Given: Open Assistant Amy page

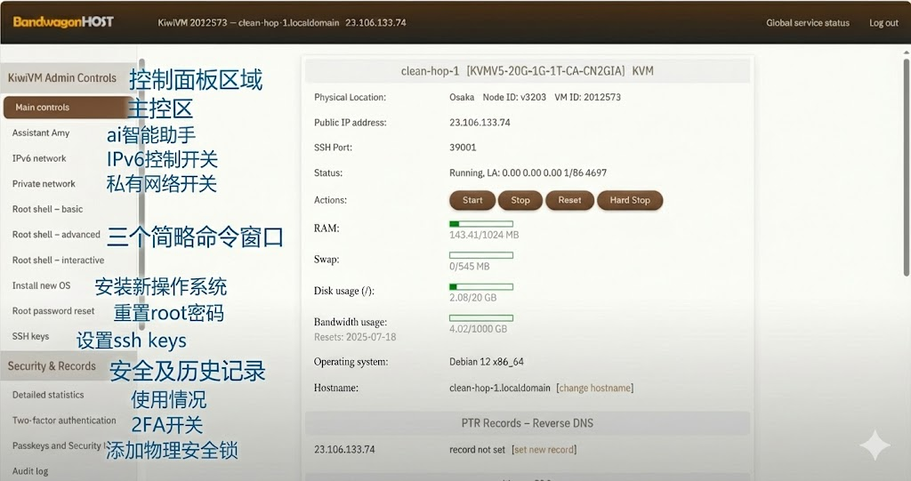Looking at the screenshot, I should (x=41, y=133).
